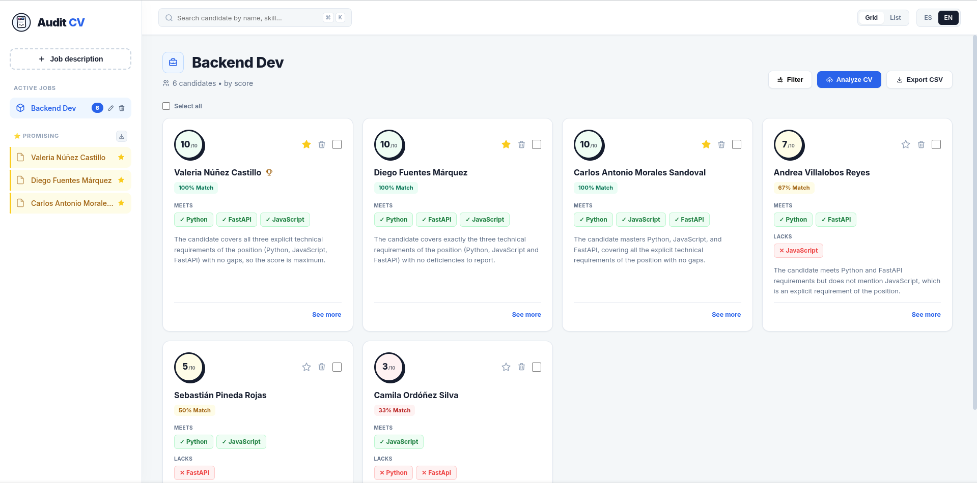Select Camila Ordóñez Silva's card checkbox
Screen dimensions: 977x483
537,367
